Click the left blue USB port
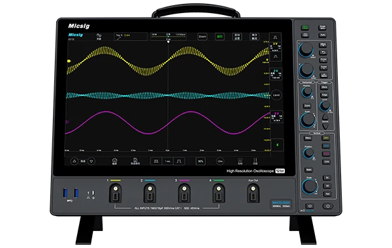 point(65,193)
